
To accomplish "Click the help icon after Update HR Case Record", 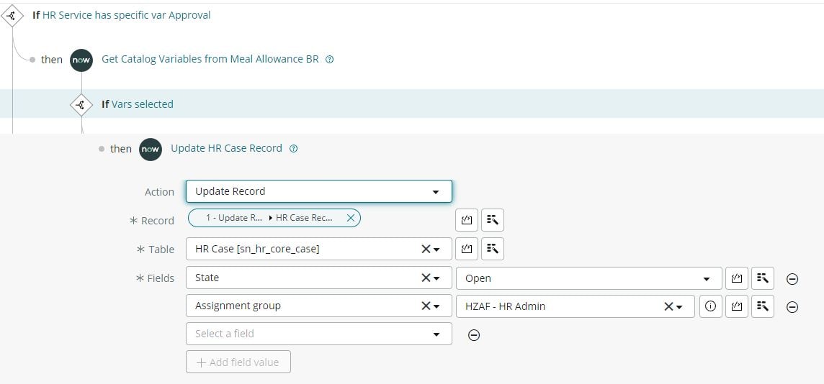I will click(294, 148).
